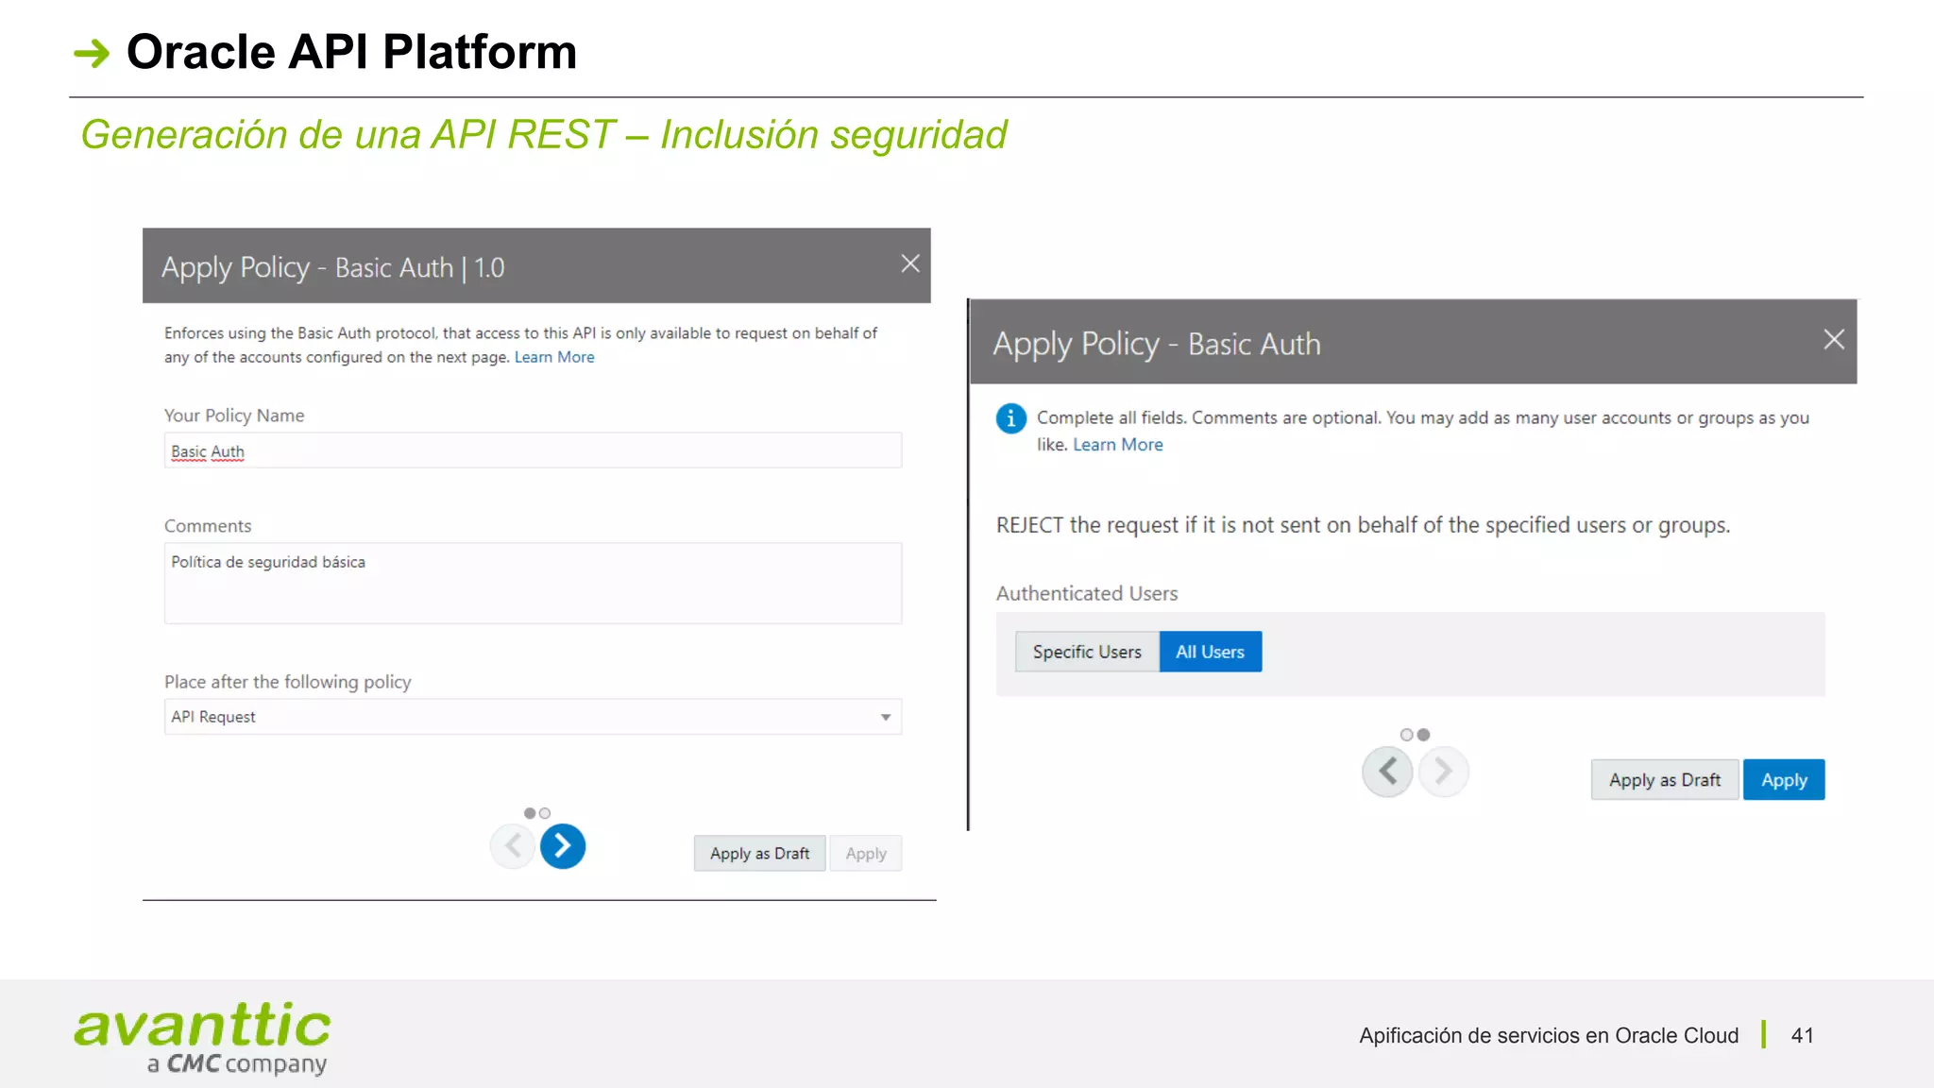Viewport: 1934px width, 1088px height.
Task: Click the Apificación de servicios en Oracle Cloud text
Action: click(x=1549, y=1035)
